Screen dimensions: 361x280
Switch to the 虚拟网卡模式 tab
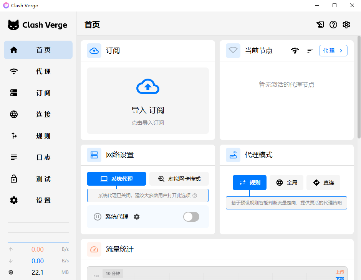click(179, 179)
